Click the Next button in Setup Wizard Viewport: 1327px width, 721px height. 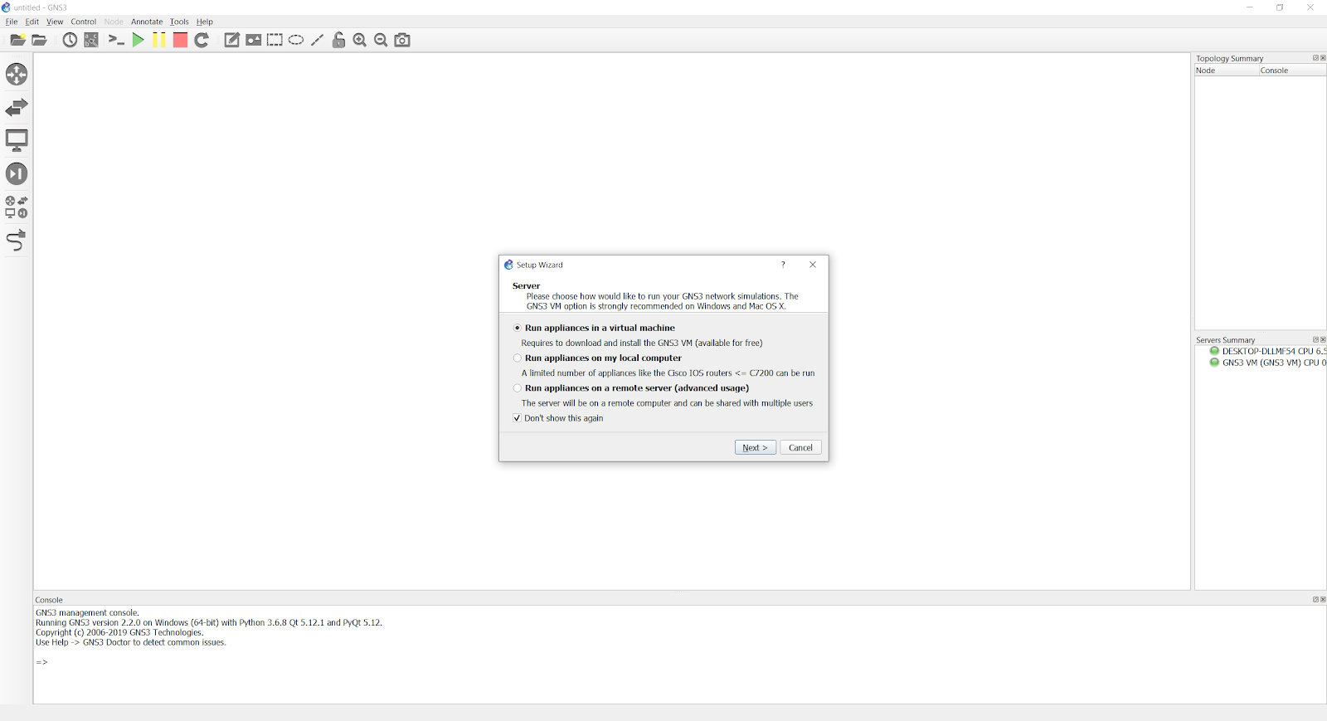[756, 447]
